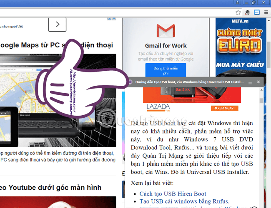Open the Evernote clipper extension icon
The image size is (271, 208).
(247, 12)
